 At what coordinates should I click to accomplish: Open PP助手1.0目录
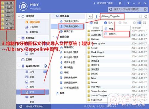(x=69, y=52)
